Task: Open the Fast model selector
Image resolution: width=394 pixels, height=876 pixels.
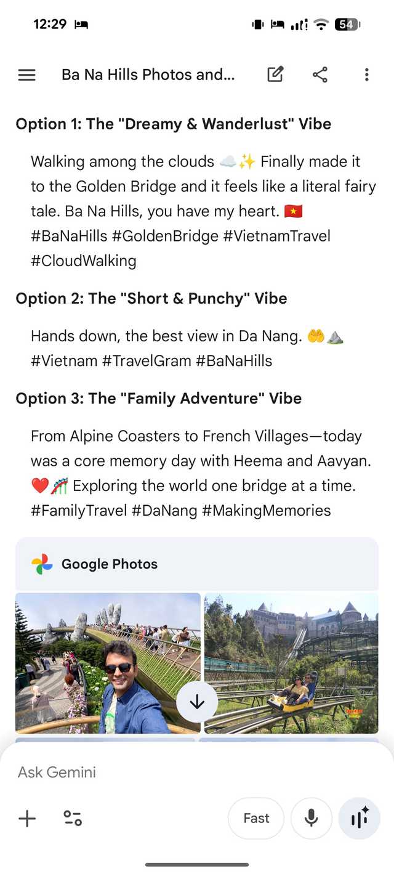Action: coord(256,818)
